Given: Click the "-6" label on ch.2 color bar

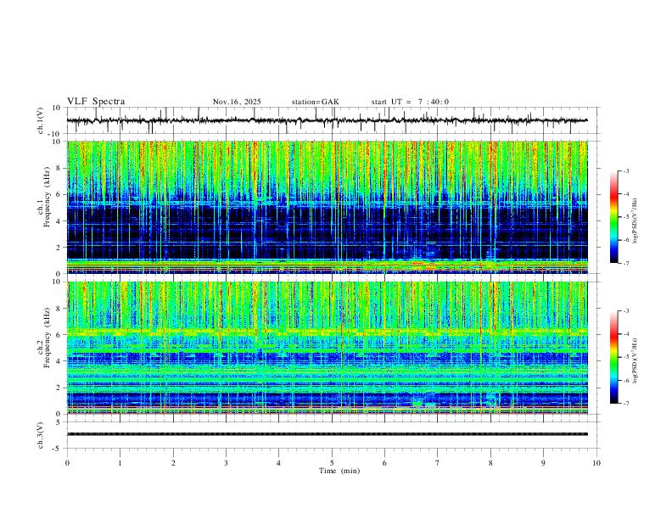Looking at the screenshot, I should [625, 380].
